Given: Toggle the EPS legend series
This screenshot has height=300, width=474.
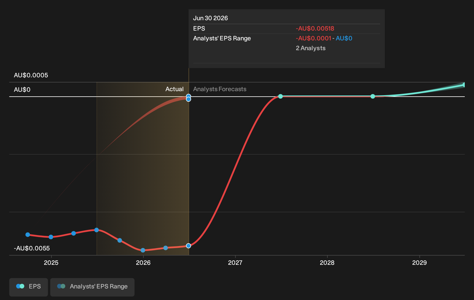Looking at the screenshot, I should (x=29, y=287).
